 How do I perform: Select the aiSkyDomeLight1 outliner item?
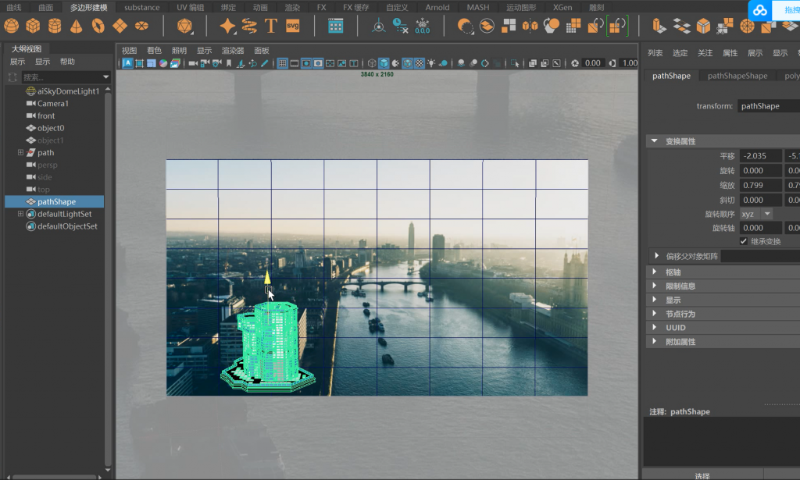pos(68,91)
